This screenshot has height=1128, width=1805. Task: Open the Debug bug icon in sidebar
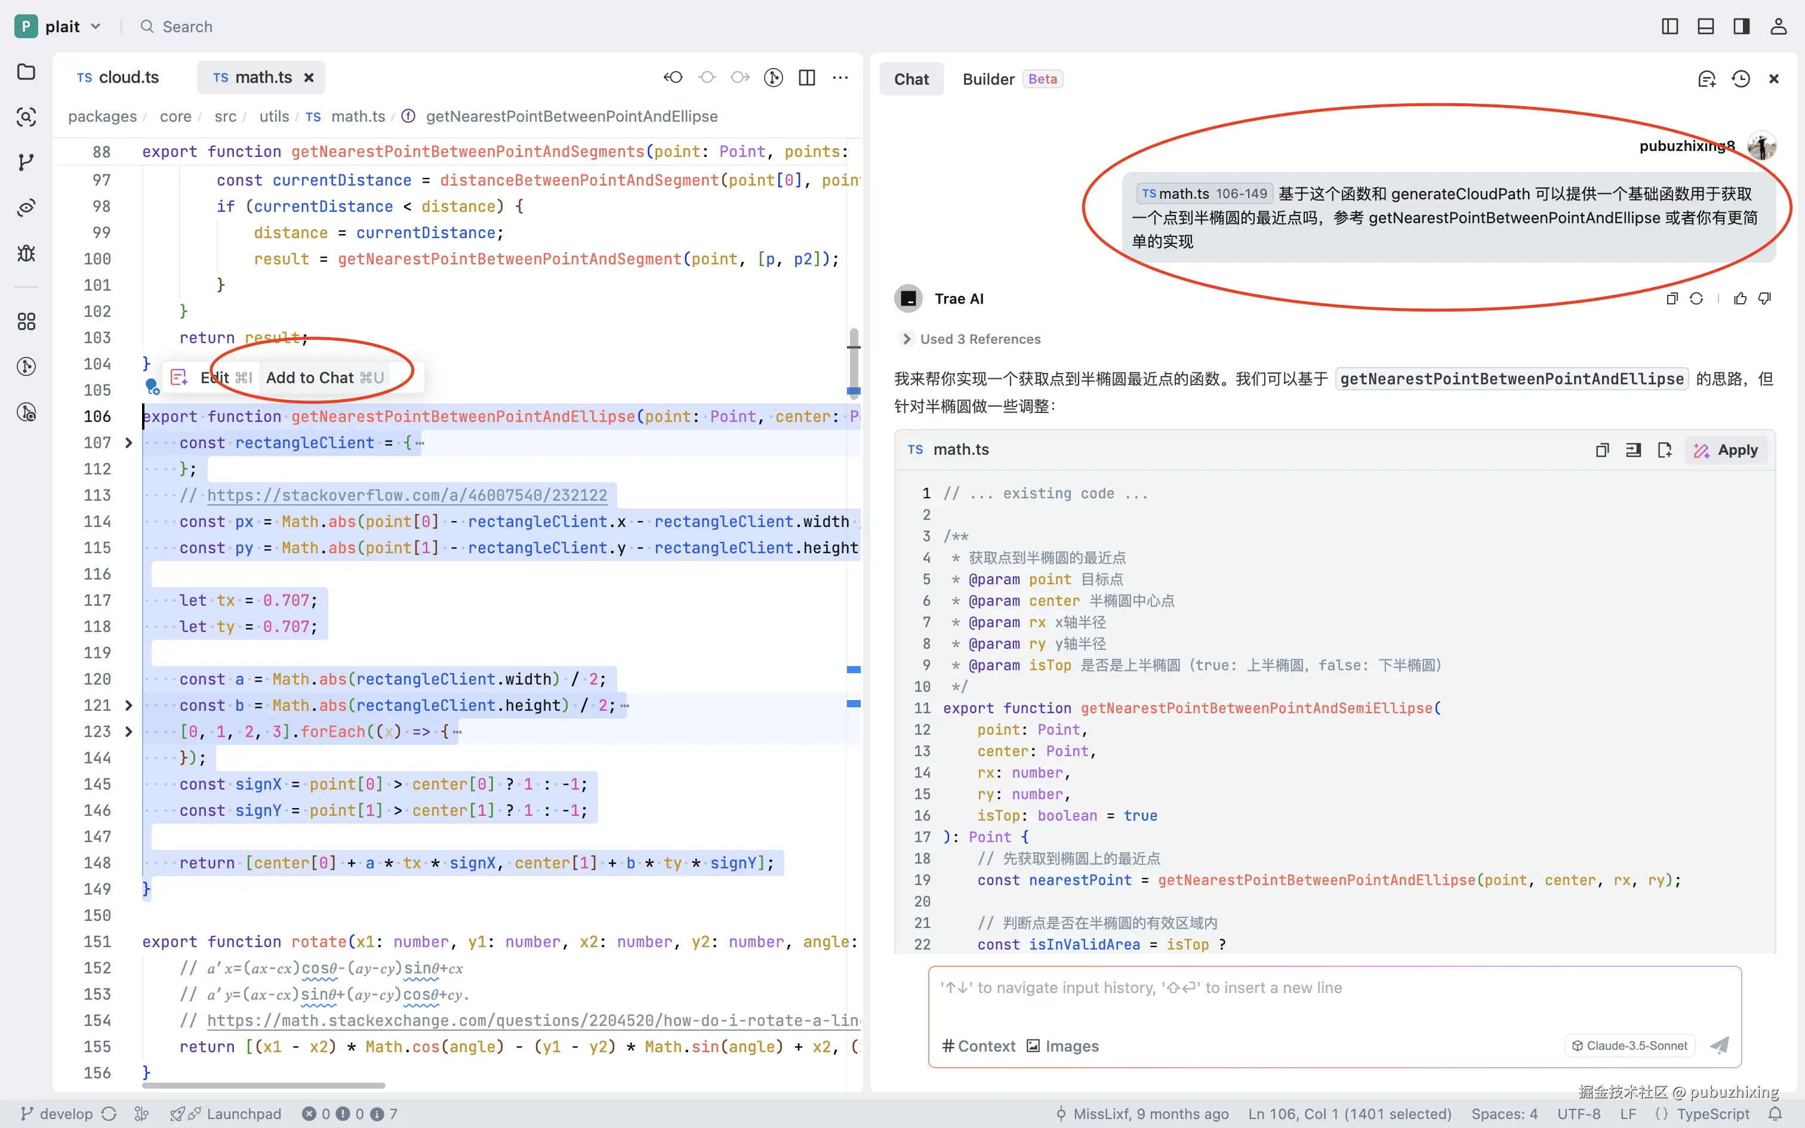(26, 254)
